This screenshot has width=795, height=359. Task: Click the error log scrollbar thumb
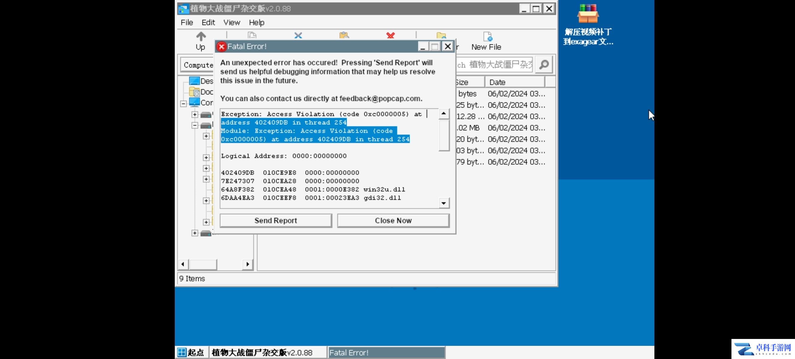pos(443,135)
